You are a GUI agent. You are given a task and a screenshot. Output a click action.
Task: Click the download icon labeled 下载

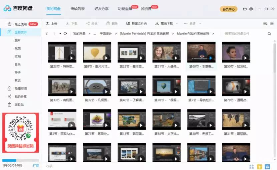67,23
